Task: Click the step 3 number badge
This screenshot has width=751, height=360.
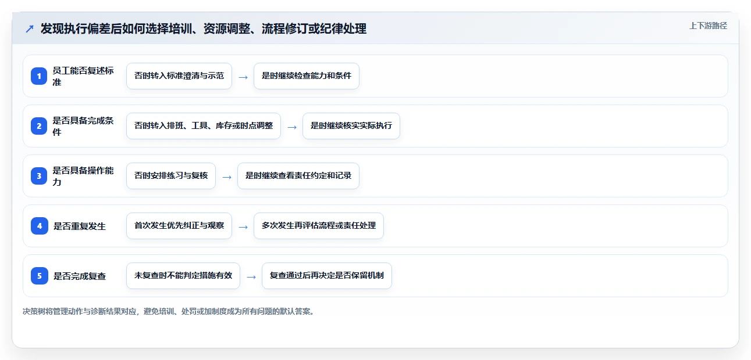Action: (x=39, y=176)
